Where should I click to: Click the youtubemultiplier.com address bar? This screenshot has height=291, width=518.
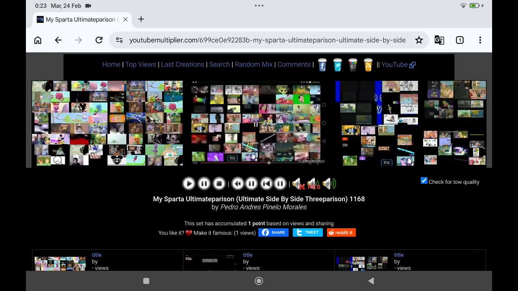point(267,40)
